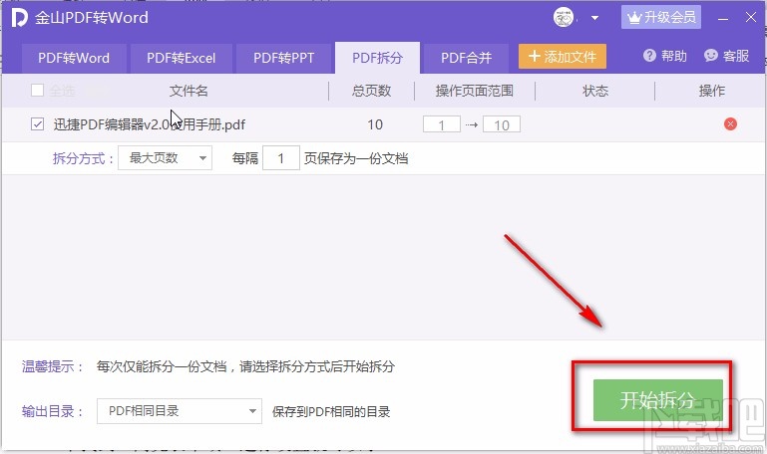Click the 总页数 column header
767x454 pixels.
[371, 91]
